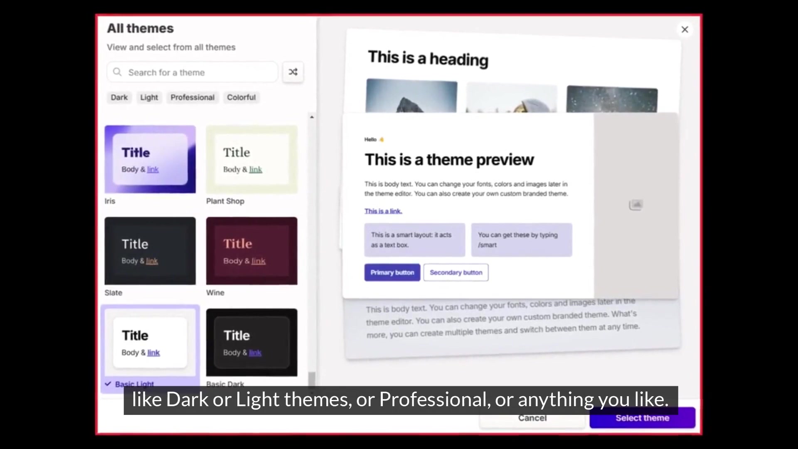Click the Primary button in preview
Image resolution: width=798 pixels, height=449 pixels.
392,272
